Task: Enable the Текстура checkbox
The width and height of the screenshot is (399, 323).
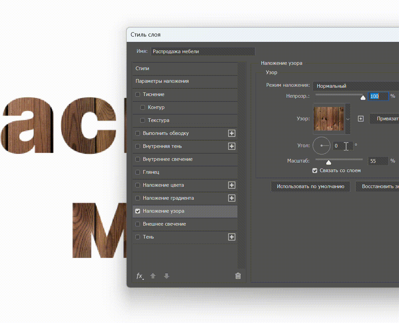Action: pos(143,120)
